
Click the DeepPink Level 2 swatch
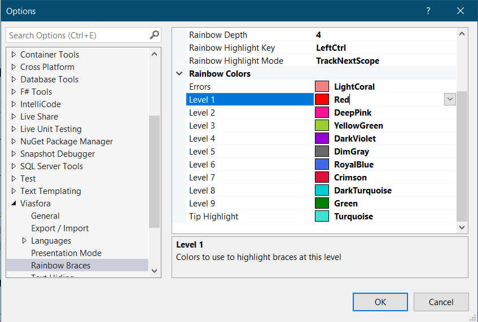click(322, 113)
